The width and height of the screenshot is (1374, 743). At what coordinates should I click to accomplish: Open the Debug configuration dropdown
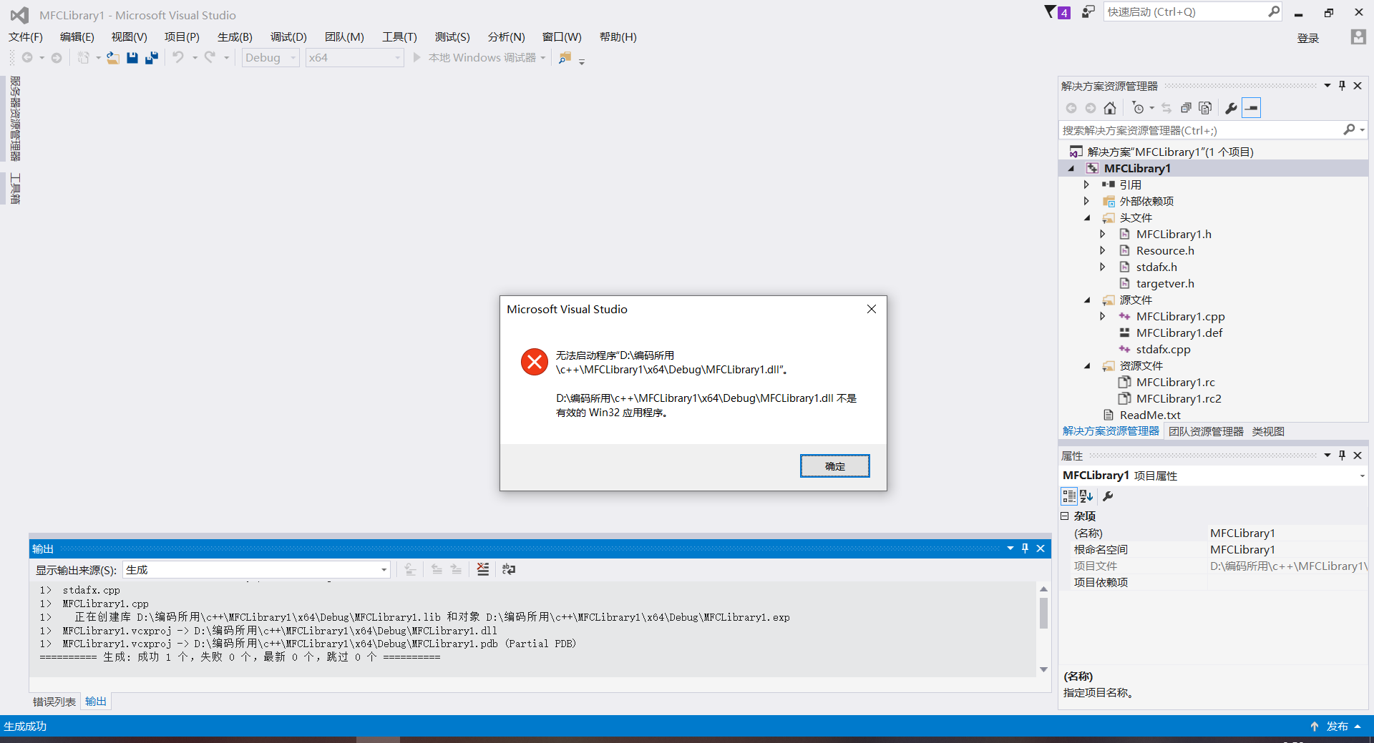tap(271, 58)
